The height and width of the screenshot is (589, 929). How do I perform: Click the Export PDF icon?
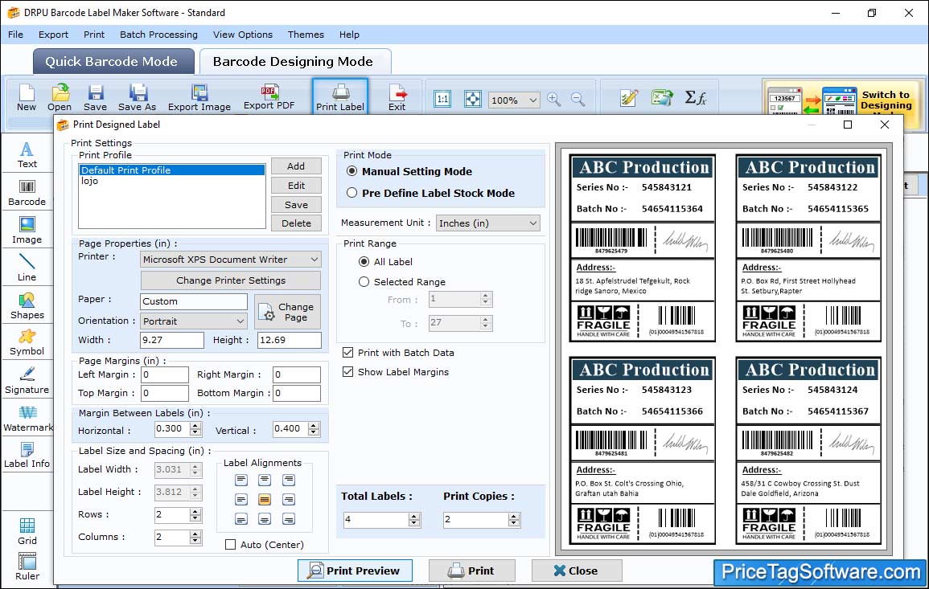click(x=269, y=97)
